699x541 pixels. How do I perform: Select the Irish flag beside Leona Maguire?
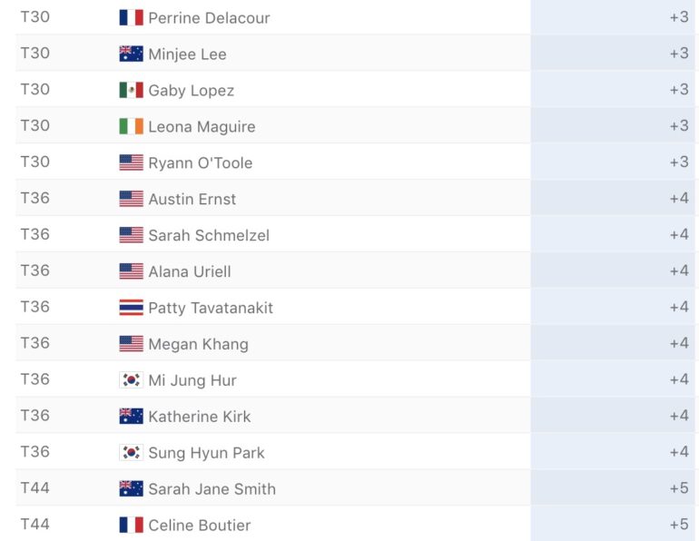coord(131,126)
